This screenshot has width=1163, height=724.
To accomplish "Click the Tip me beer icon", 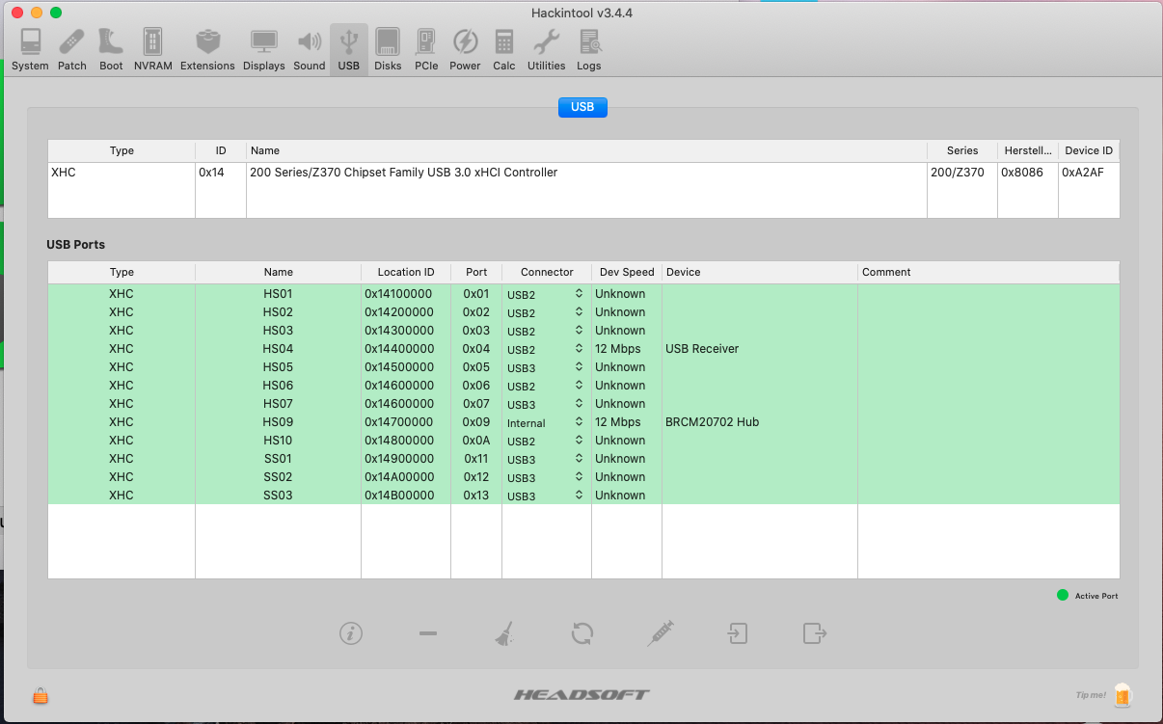I will [x=1122, y=694].
